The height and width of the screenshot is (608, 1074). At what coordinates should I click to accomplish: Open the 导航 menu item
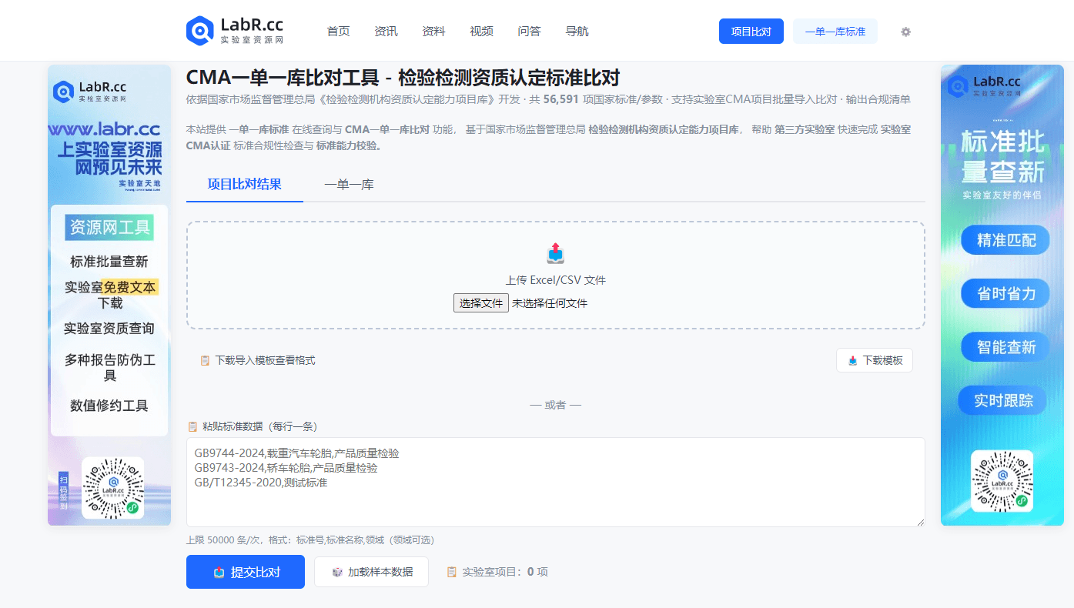577,32
